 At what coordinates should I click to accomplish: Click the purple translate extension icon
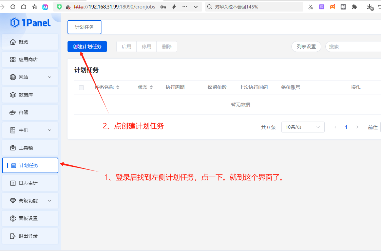pos(322,7)
